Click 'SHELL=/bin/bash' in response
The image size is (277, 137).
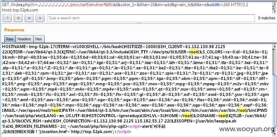tap(104, 47)
